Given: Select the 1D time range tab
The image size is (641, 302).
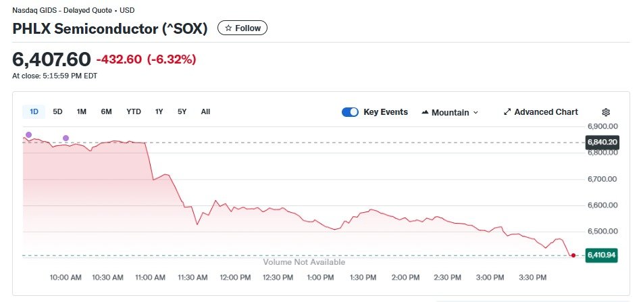Looking at the screenshot, I should (34, 111).
